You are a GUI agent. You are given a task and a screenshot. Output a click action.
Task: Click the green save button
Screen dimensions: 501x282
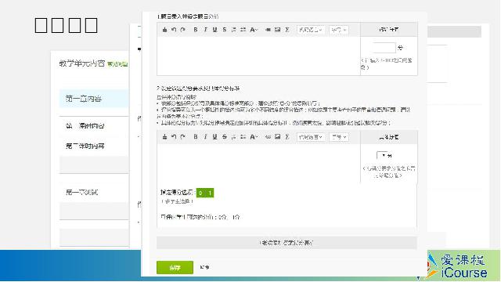pyautogui.click(x=175, y=268)
